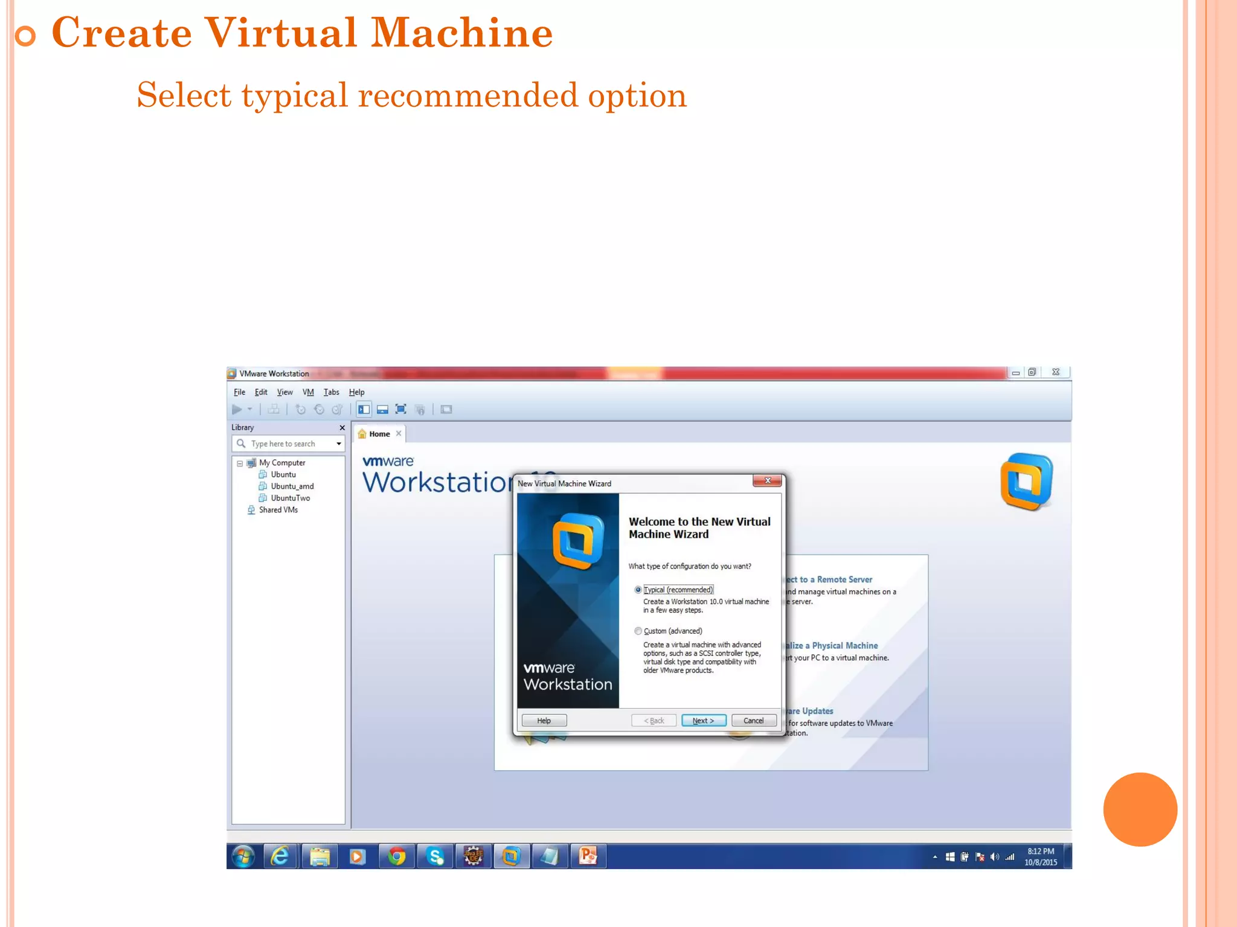Open Windows Media Player from the taskbar
The image size is (1237, 927).
click(x=358, y=856)
